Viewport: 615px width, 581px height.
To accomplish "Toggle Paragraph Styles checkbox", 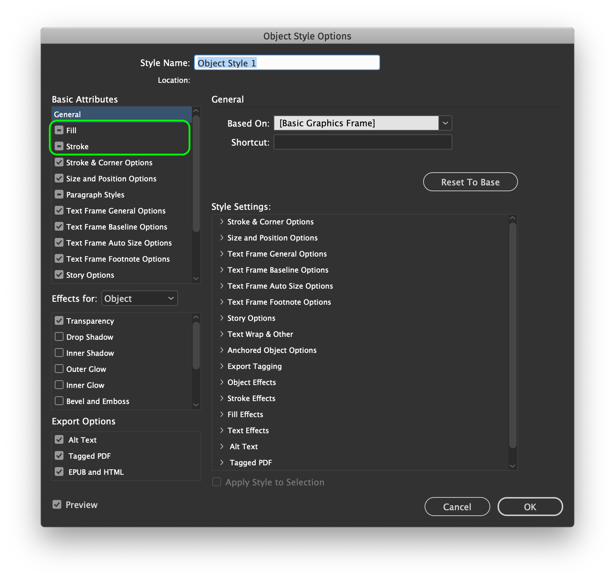I will tap(59, 195).
